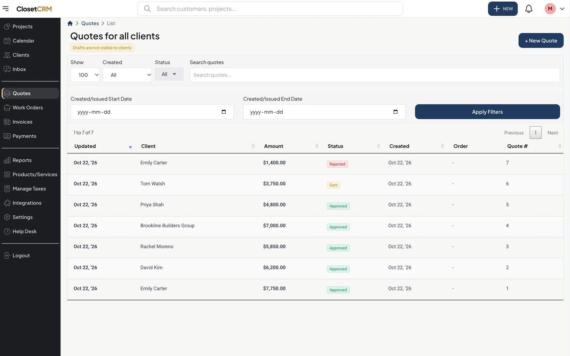Sort the Amount column

317,146
